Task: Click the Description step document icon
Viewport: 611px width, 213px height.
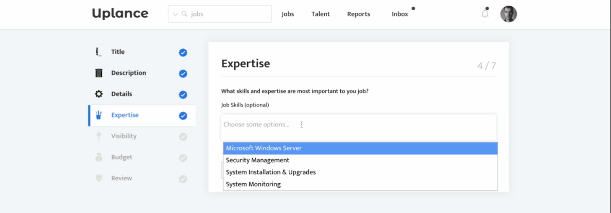Action: pos(99,73)
